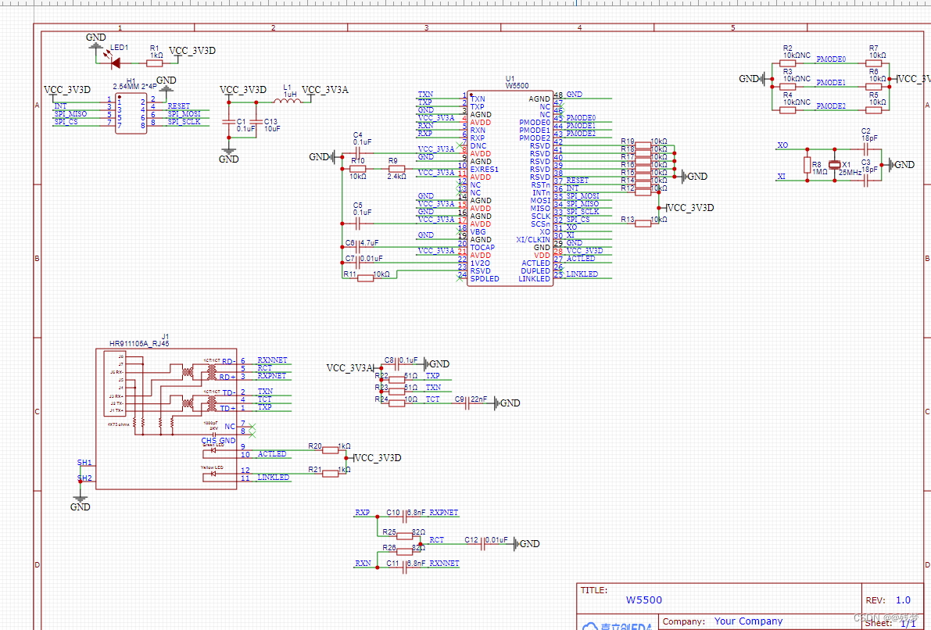Click the VBG pin label on U1

pyautogui.click(x=478, y=231)
